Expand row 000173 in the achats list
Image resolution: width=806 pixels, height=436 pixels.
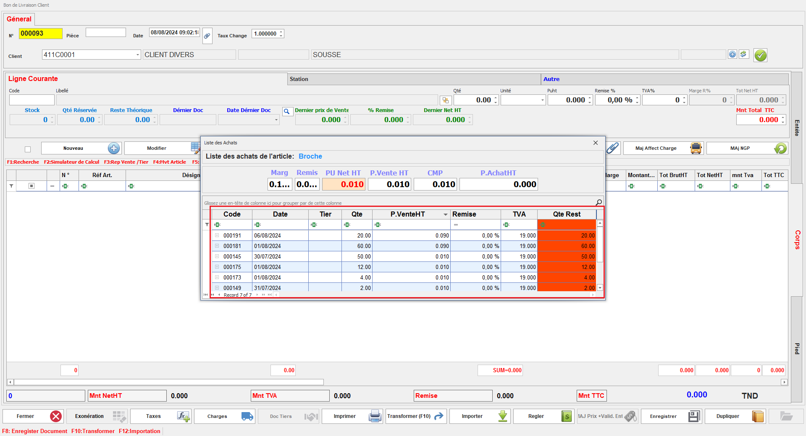tap(217, 277)
